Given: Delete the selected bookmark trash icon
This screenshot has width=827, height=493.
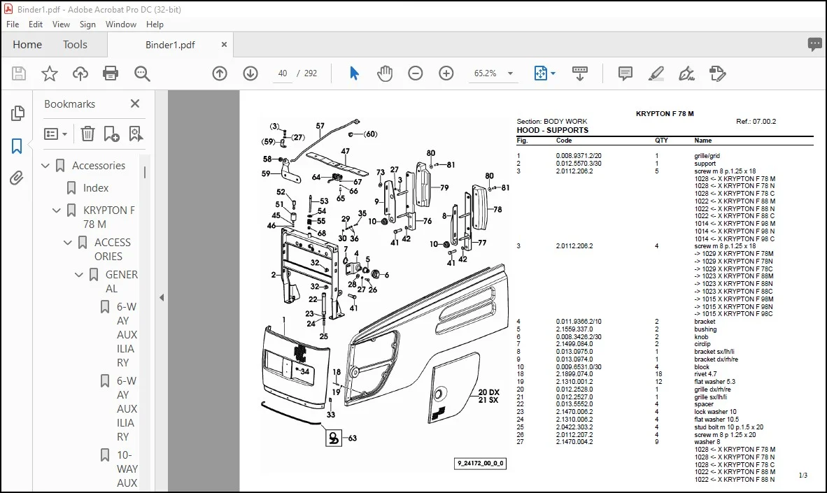Looking at the screenshot, I should tap(87, 134).
